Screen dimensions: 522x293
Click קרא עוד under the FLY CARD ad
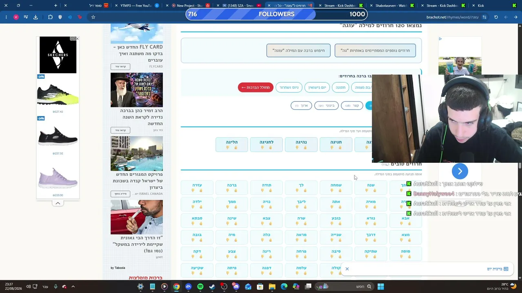(120, 66)
